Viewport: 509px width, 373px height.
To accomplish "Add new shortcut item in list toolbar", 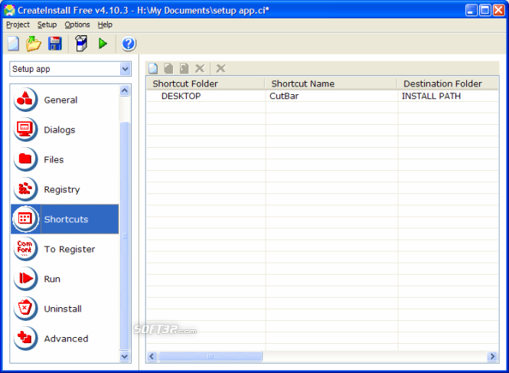I will 153,68.
